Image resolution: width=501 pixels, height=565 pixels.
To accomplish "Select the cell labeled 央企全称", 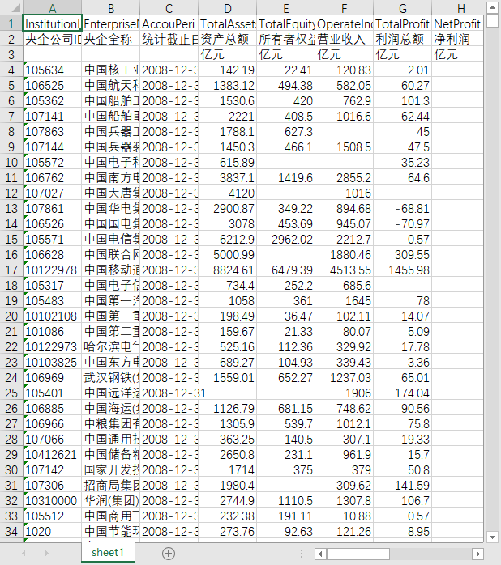I will click(x=111, y=39).
